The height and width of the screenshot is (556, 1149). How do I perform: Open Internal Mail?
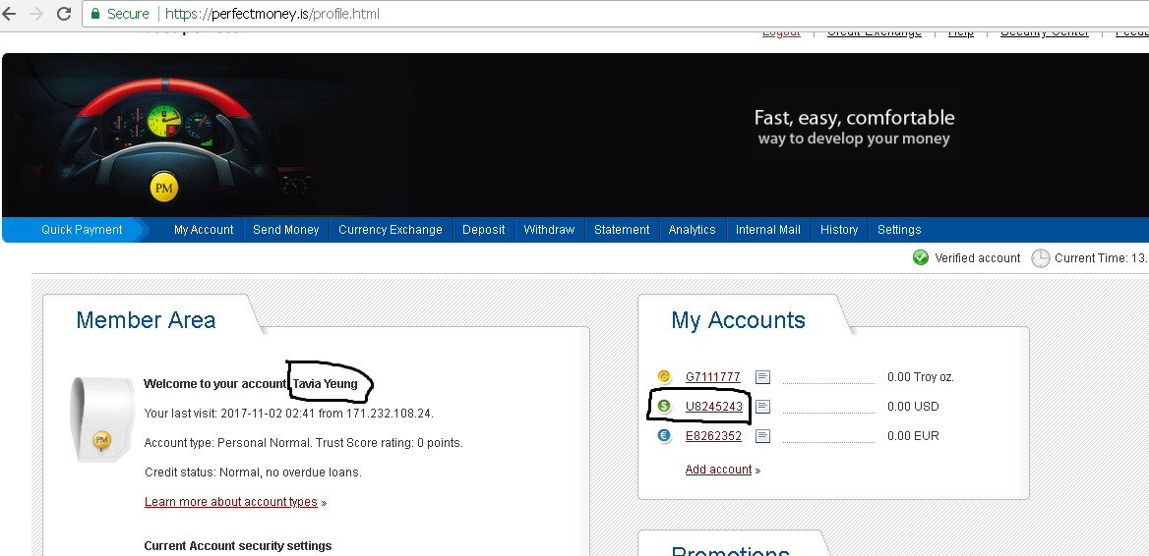[768, 230]
